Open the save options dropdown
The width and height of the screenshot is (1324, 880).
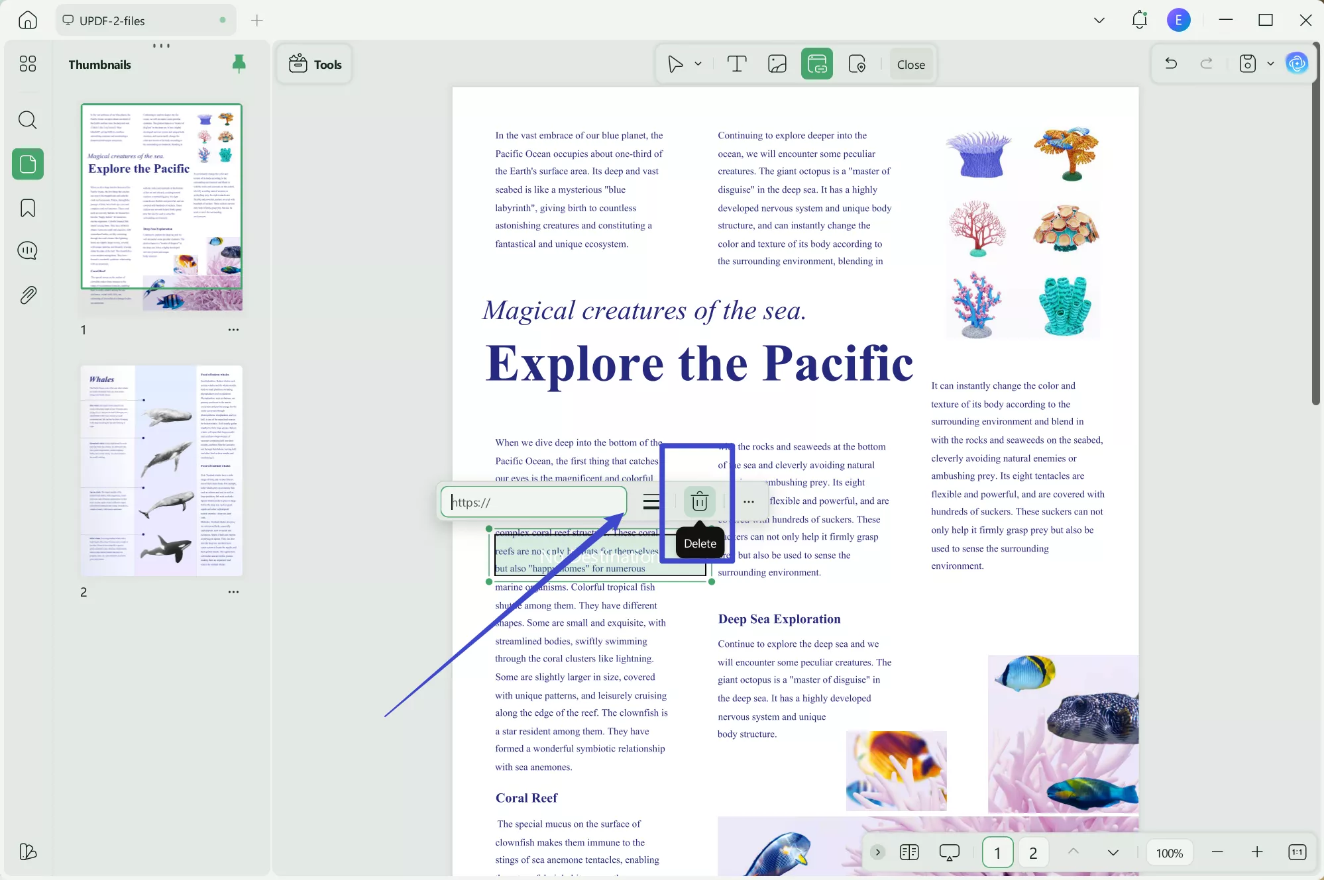(x=1270, y=64)
